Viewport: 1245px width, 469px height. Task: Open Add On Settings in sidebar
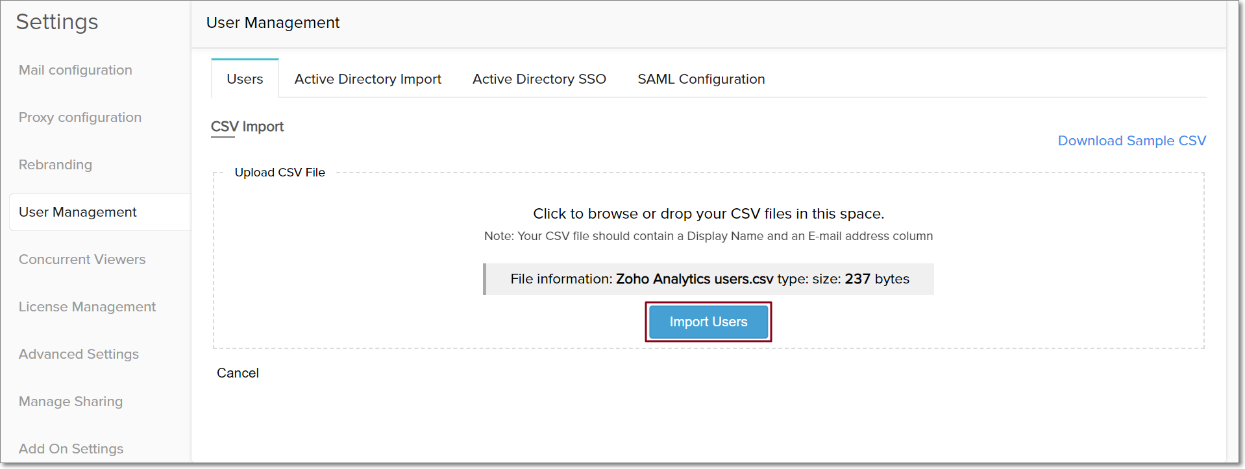coord(71,449)
